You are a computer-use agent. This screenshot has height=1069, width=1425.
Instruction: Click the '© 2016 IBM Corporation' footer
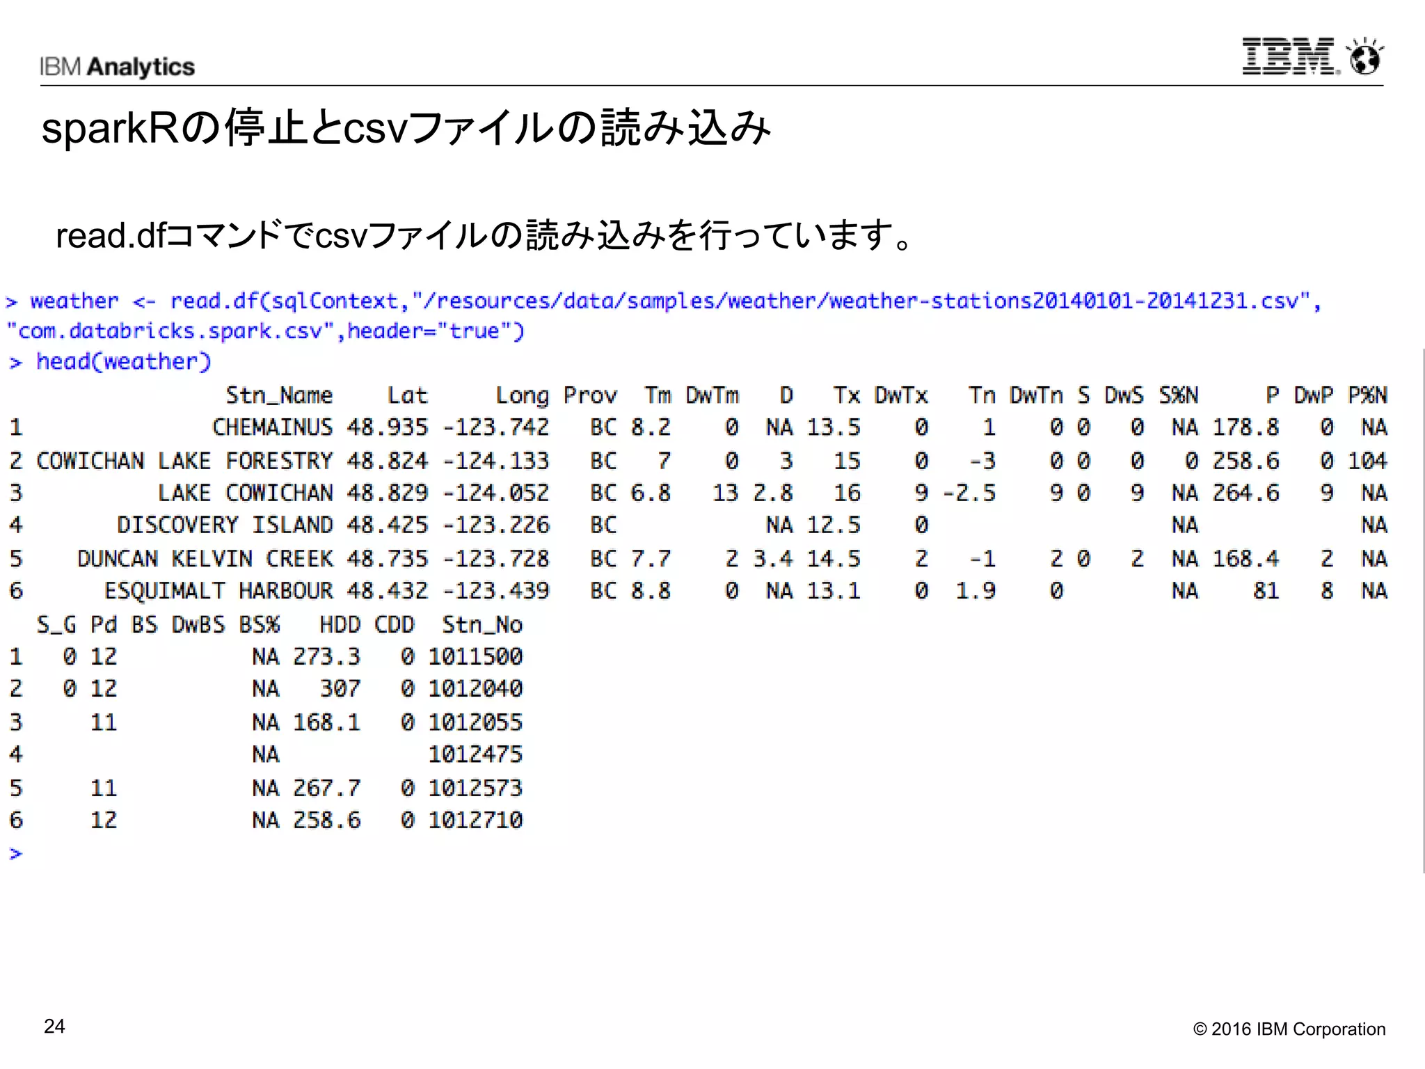coord(1289,1029)
